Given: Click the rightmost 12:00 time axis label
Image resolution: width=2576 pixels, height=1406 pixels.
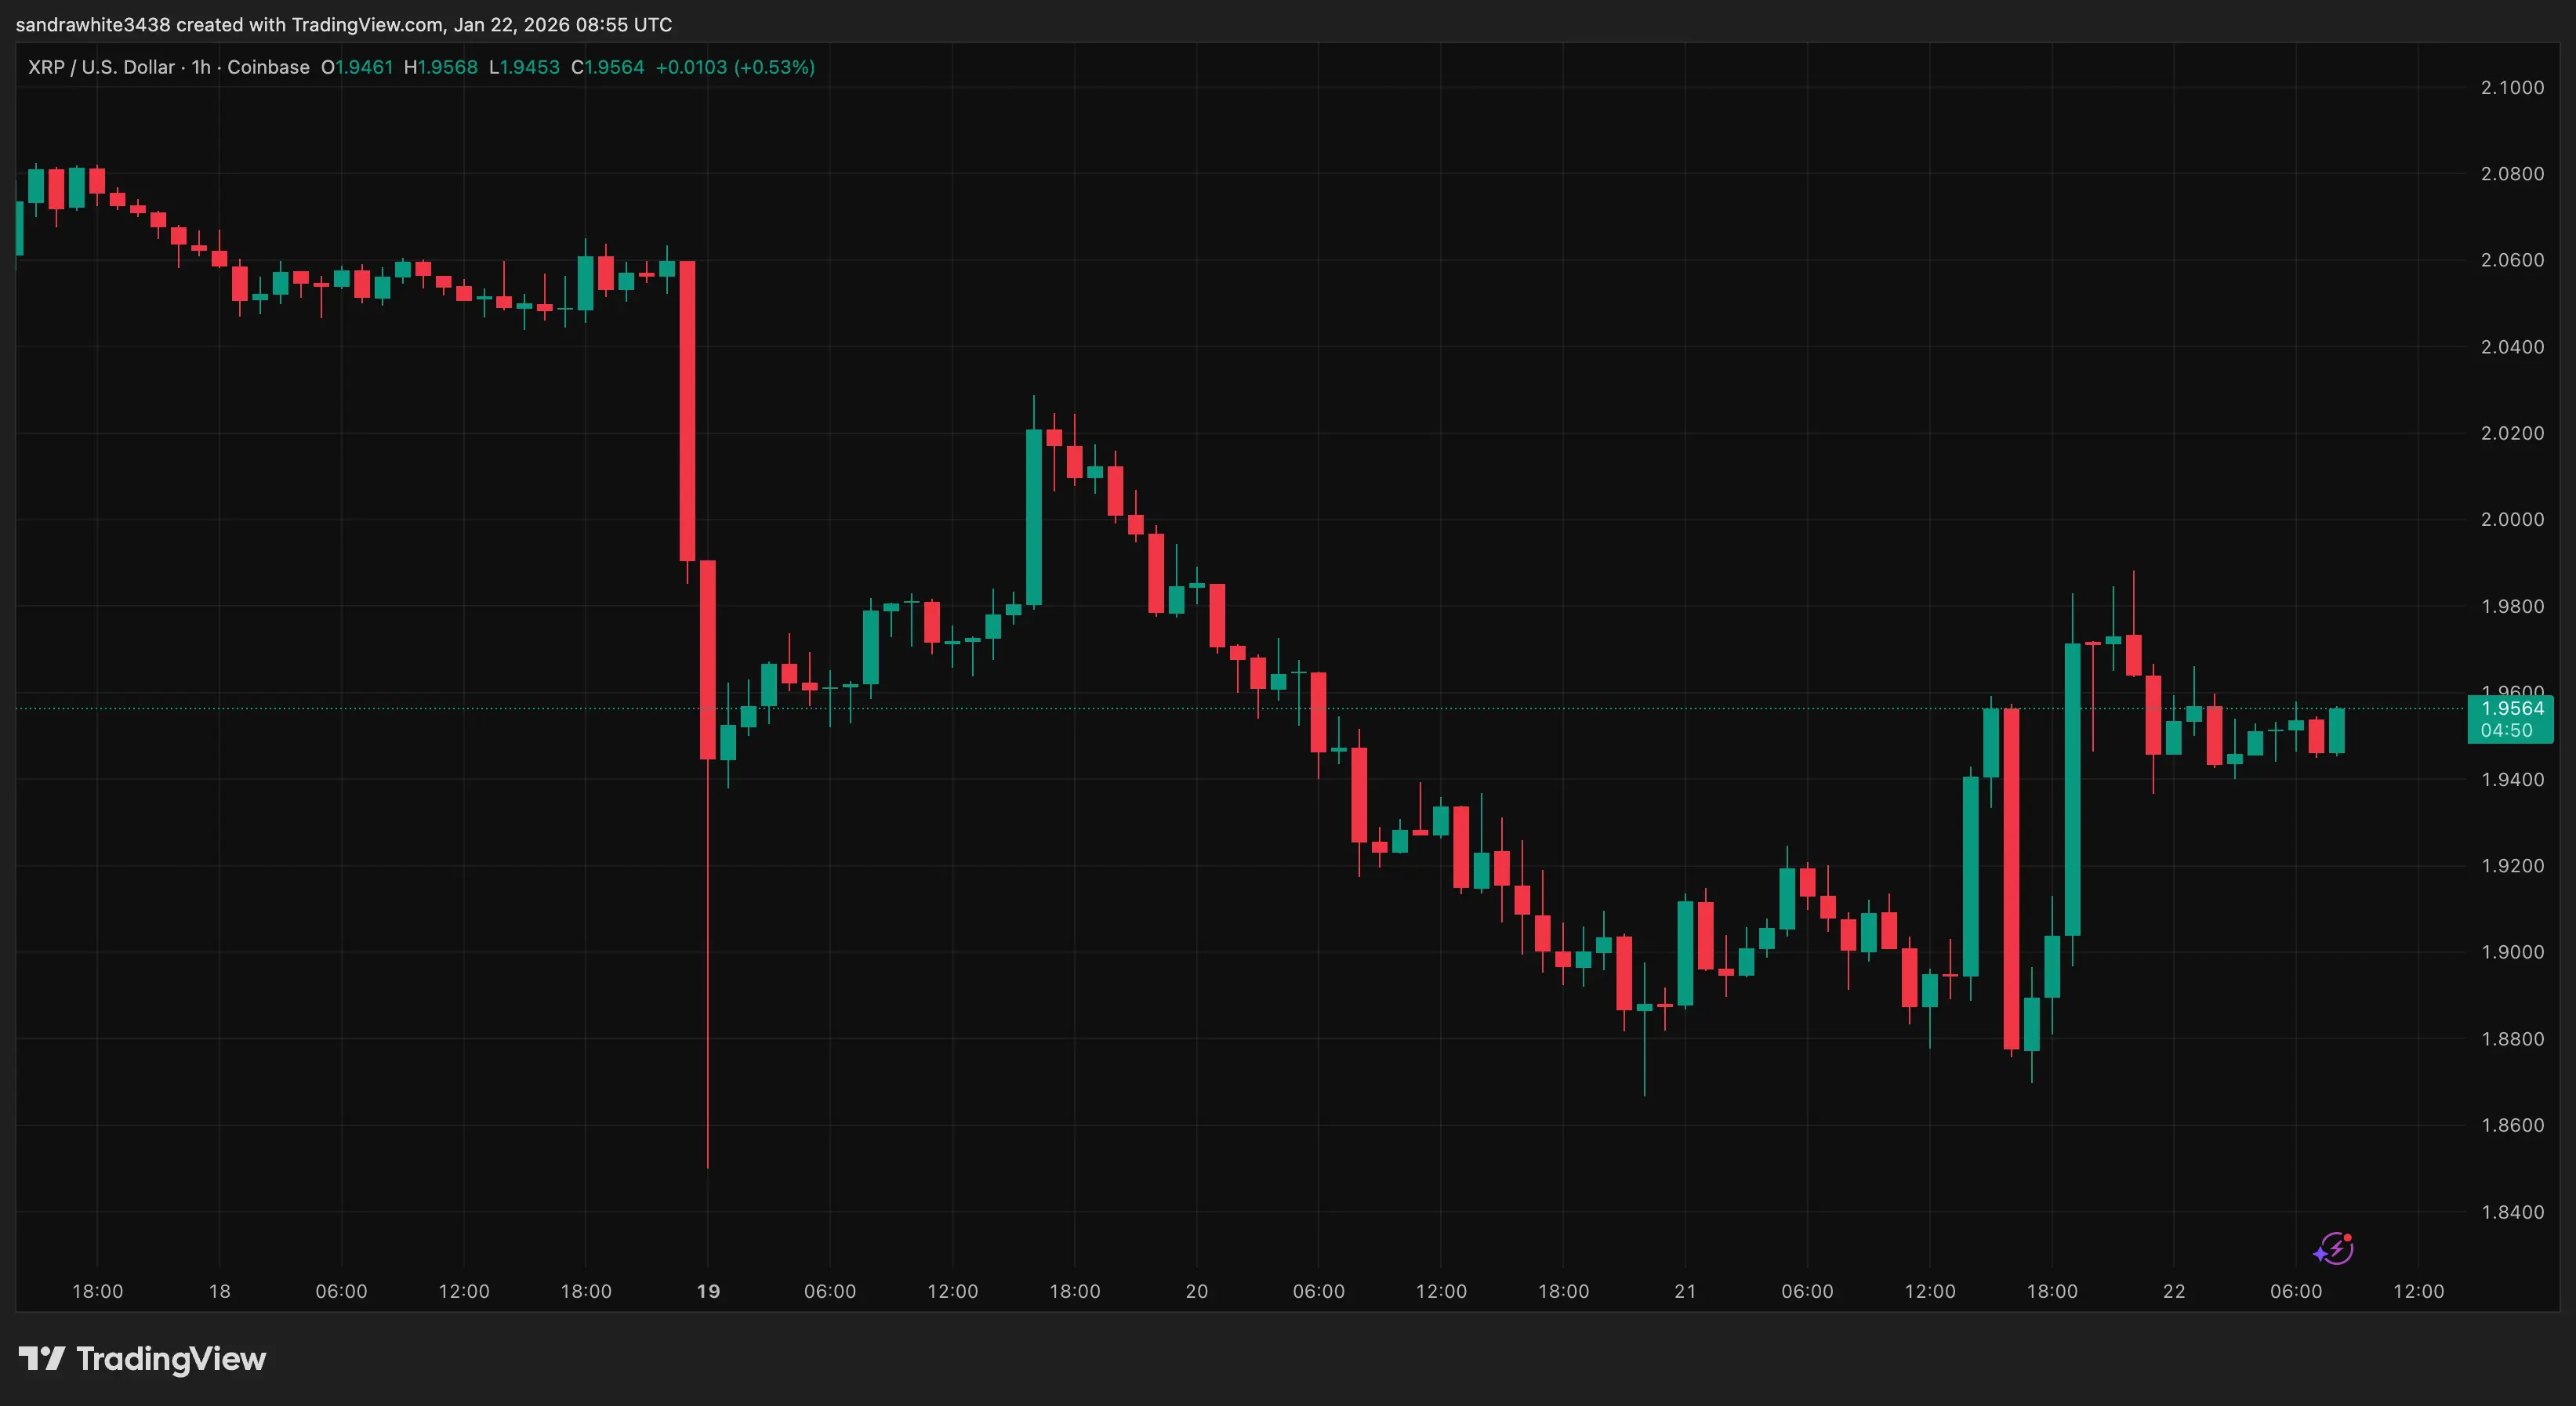Looking at the screenshot, I should click(2418, 1291).
